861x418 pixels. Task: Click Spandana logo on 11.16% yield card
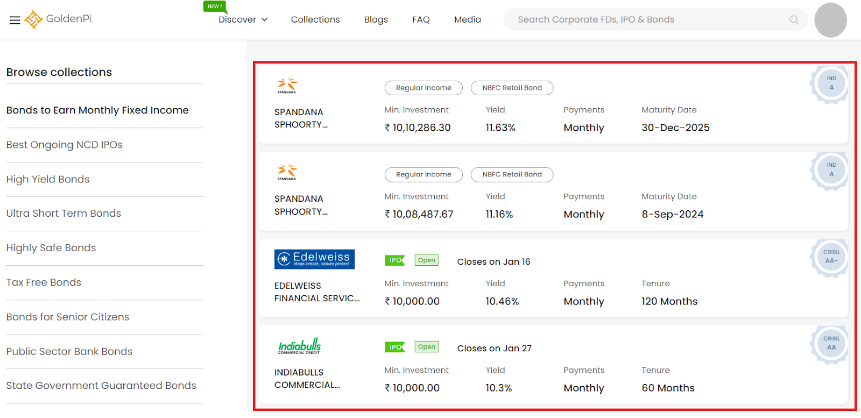click(x=287, y=172)
